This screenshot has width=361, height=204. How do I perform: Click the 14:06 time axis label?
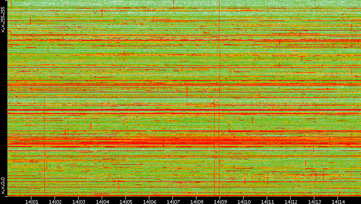[149, 202]
